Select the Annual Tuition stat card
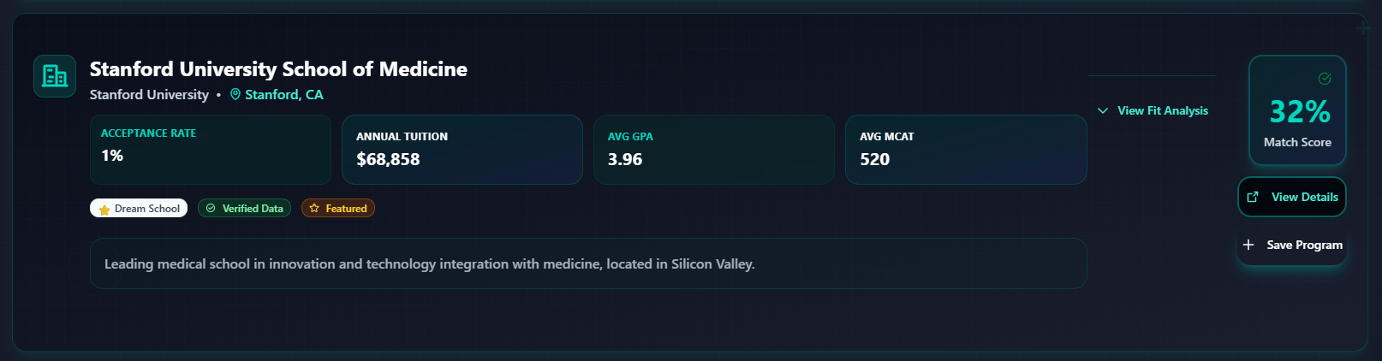This screenshot has width=1382, height=361. point(462,150)
